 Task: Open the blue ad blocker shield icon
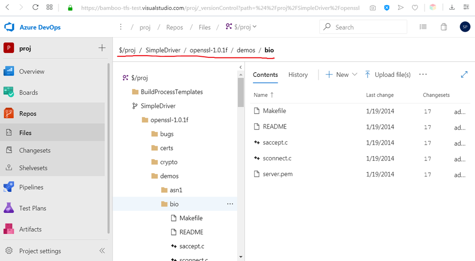click(x=387, y=8)
